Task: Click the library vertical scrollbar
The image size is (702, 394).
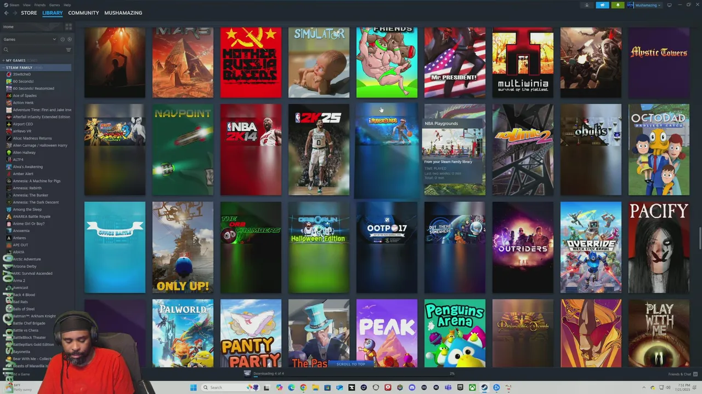Action: pyautogui.click(x=699, y=238)
